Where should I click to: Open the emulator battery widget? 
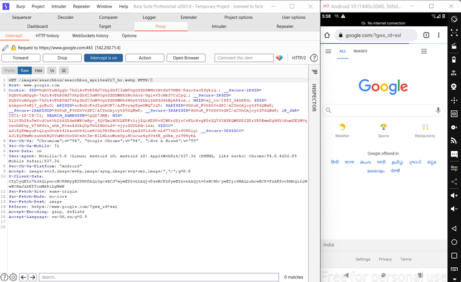point(454,60)
